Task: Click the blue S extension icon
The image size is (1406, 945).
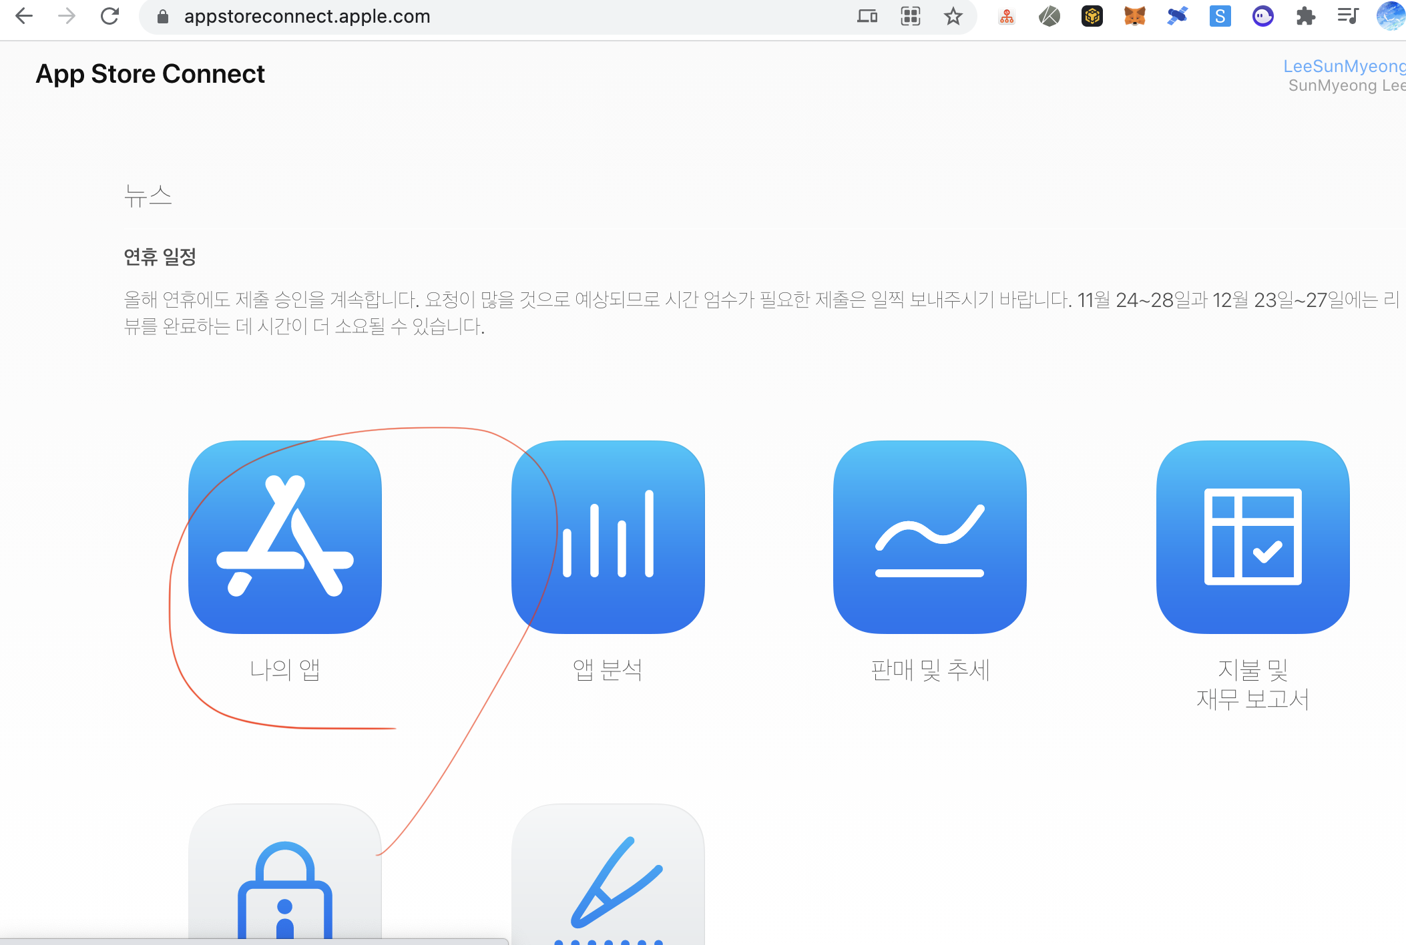Action: [x=1220, y=16]
